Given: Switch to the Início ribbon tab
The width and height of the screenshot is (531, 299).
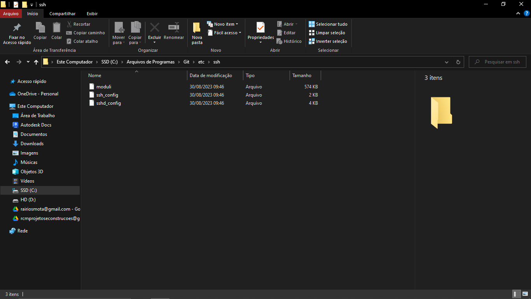Looking at the screenshot, I should click(33, 14).
